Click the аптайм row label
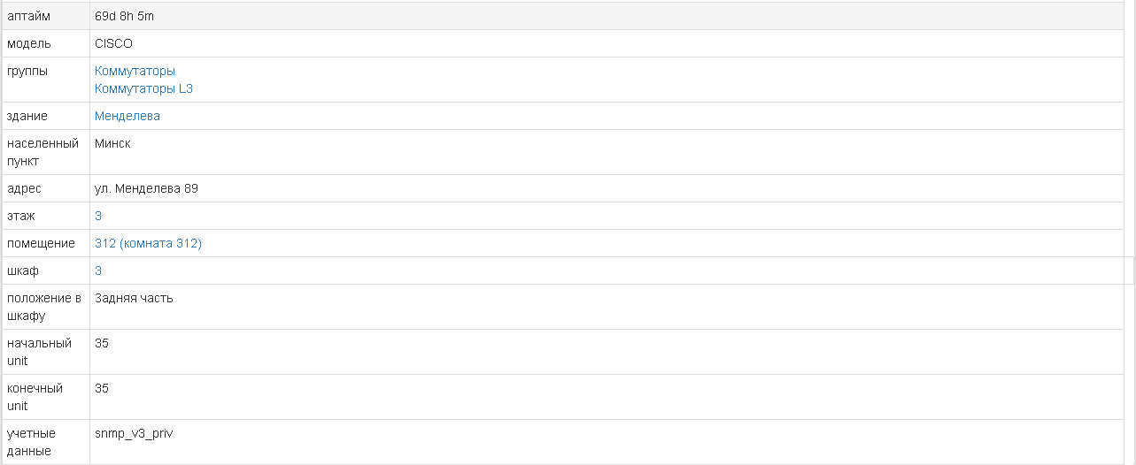Screen dimensions: 1136x465 27,16
